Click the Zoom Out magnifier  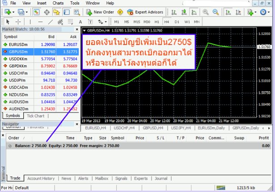pyautogui.click(x=216, y=12)
